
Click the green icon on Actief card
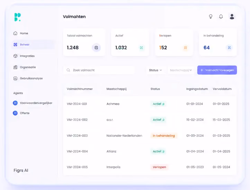coord(141,48)
